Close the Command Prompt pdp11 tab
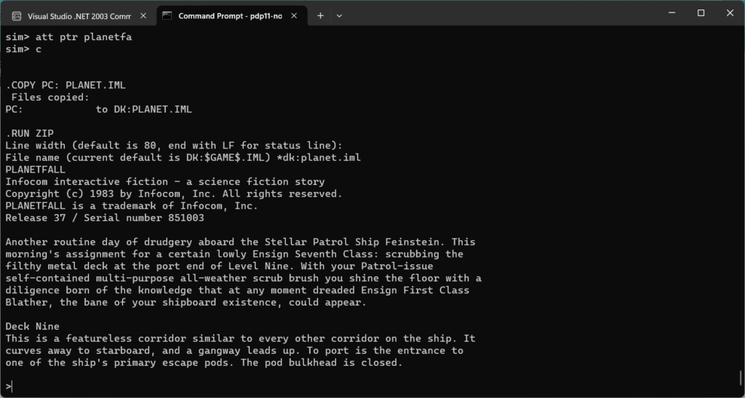Screen dimensions: 745x398 pos(294,15)
